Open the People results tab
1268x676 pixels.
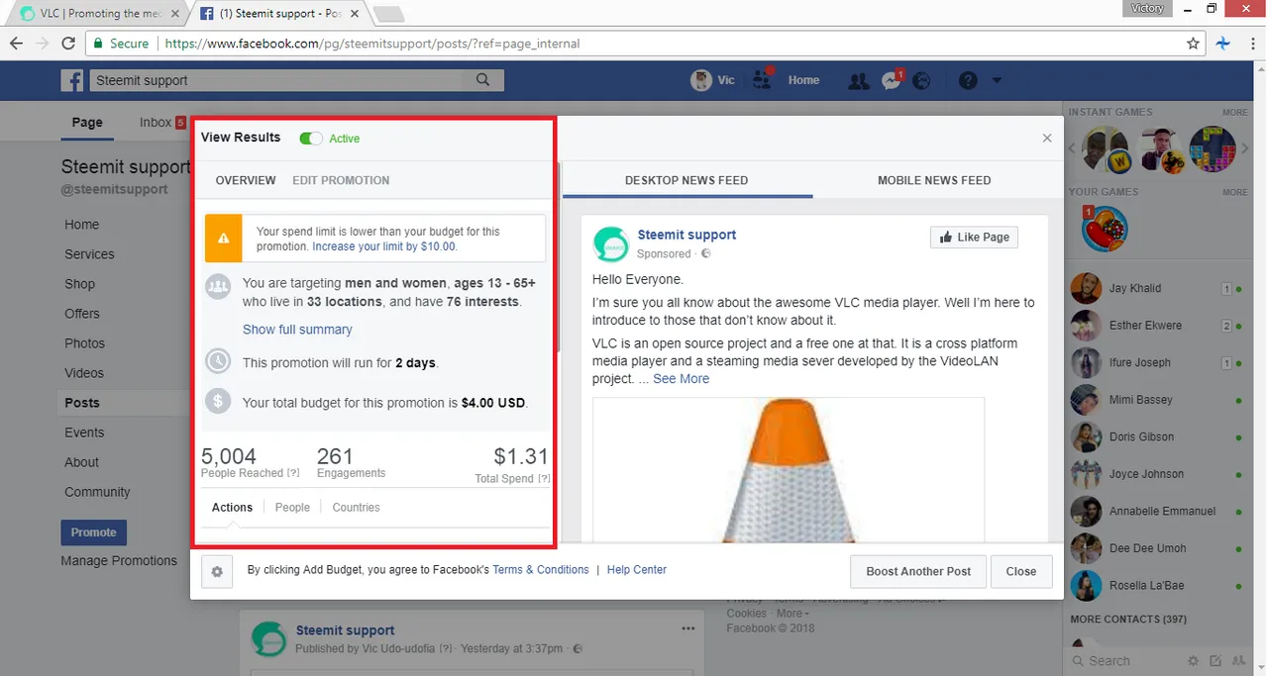click(292, 507)
